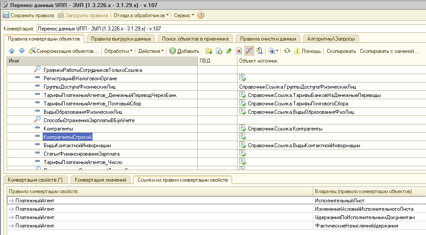This screenshot has width=426, height=235.
Task: Switch to Конвертация значений tab
Action: click(x=100, y=180)
